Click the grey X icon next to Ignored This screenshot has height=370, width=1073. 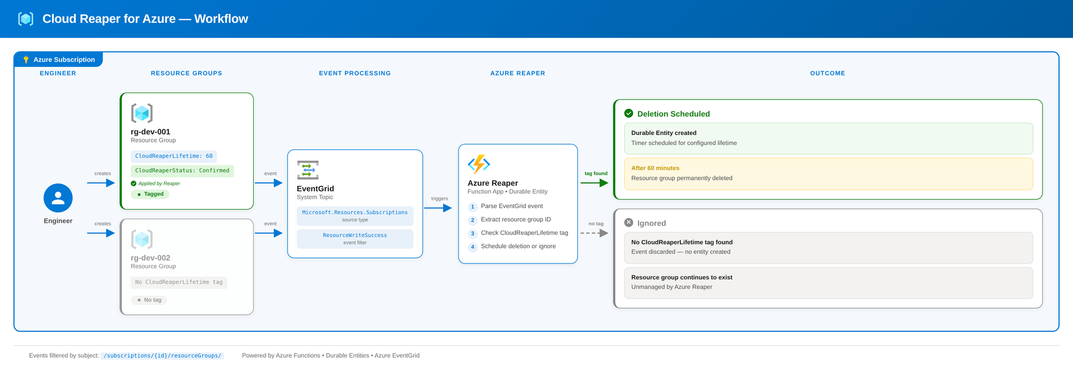click(629, 223)
